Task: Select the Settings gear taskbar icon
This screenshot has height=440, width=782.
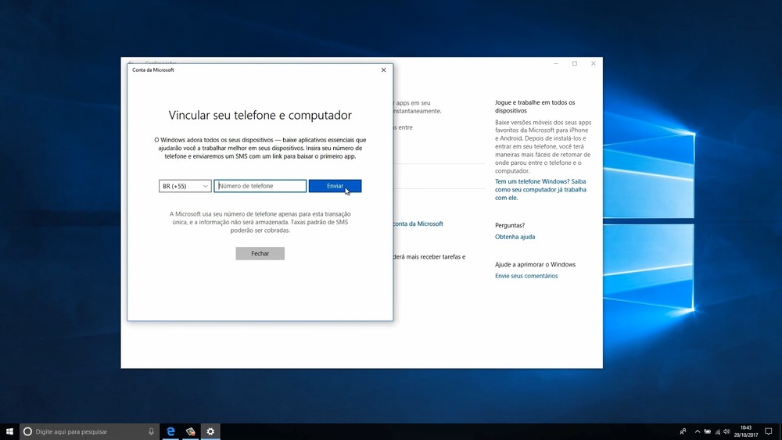Action: (x=210, y=431)
